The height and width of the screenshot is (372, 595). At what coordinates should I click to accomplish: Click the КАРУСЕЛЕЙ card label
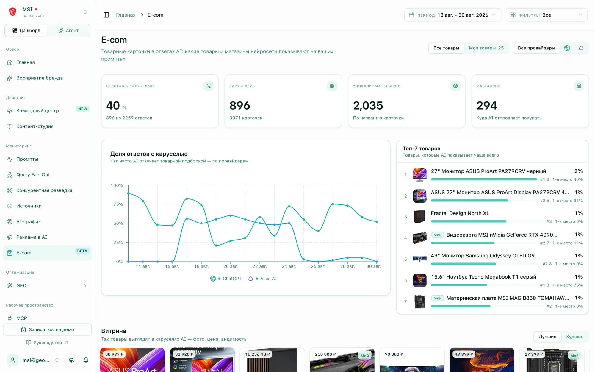pos(241,86)
